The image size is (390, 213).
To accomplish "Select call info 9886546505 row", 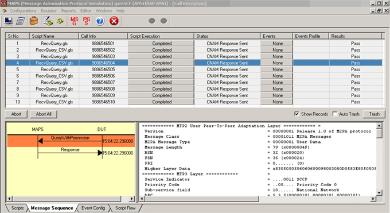I will pos(103,69).
